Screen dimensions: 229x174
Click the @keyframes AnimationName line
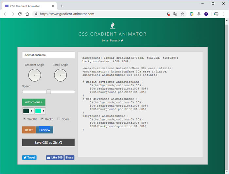[105, 116]
